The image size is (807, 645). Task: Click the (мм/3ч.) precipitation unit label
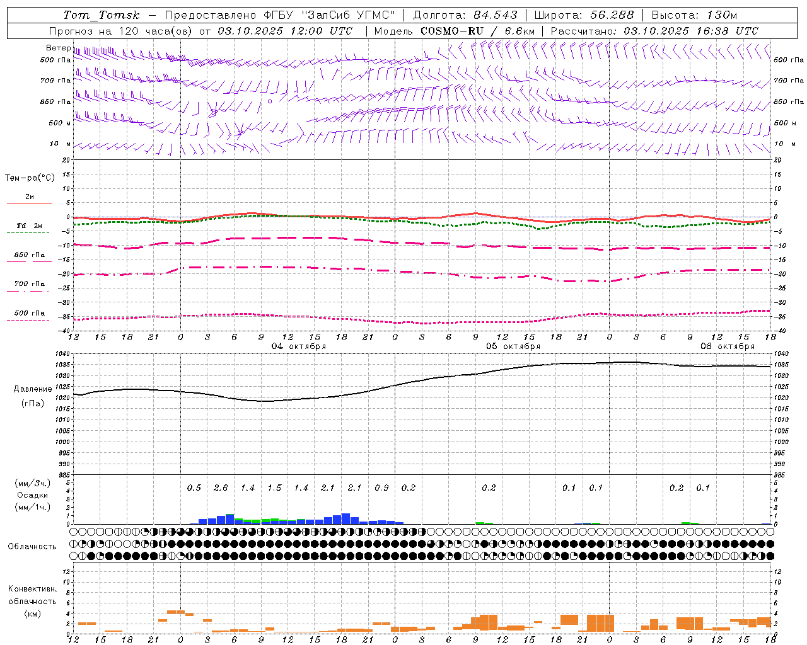click(x=32, y=483)
